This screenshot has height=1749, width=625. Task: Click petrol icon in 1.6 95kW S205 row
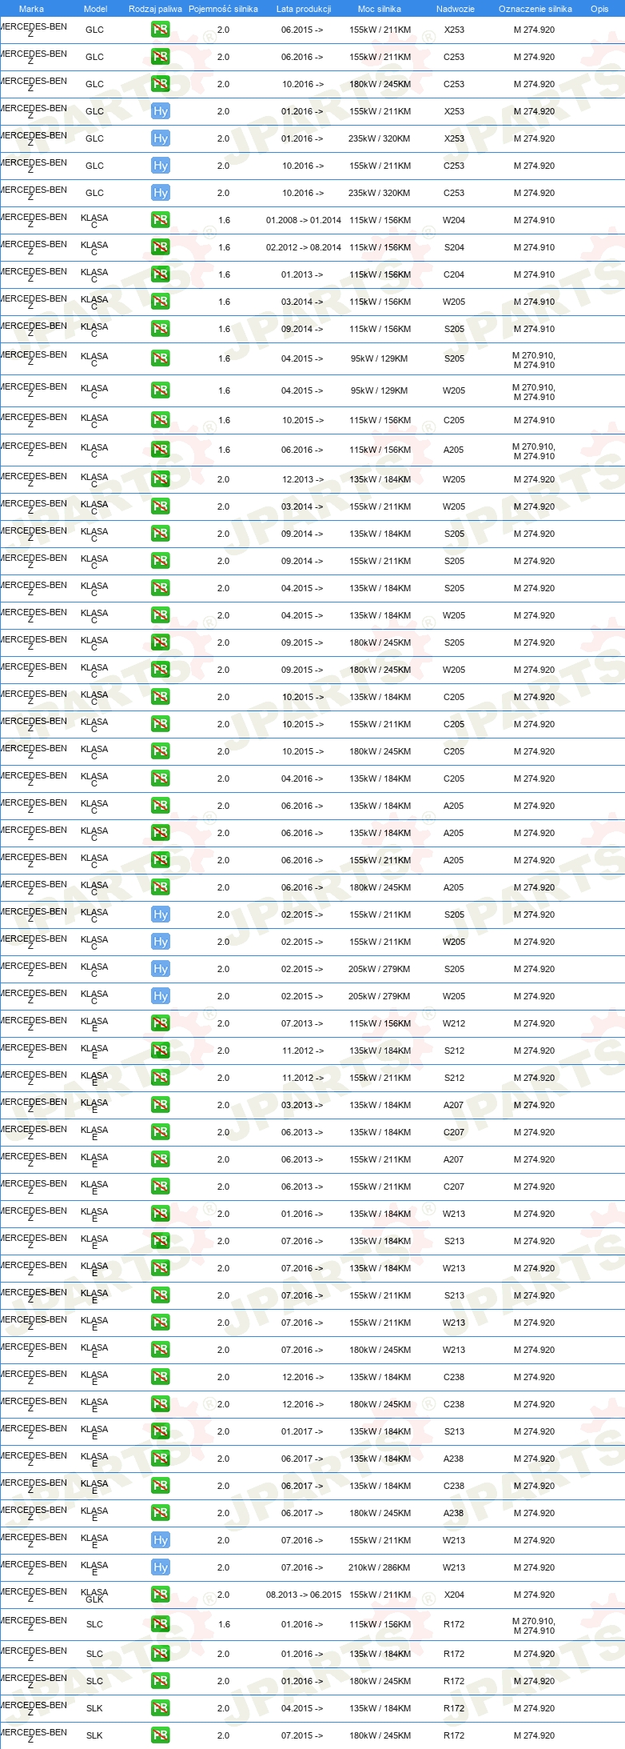(160, 359)
